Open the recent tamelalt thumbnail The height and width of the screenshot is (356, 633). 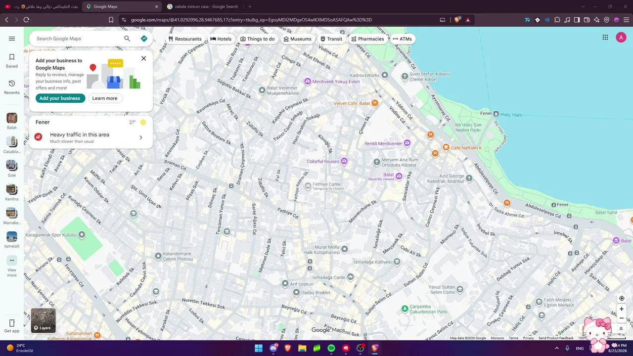[x=12, y=237]
